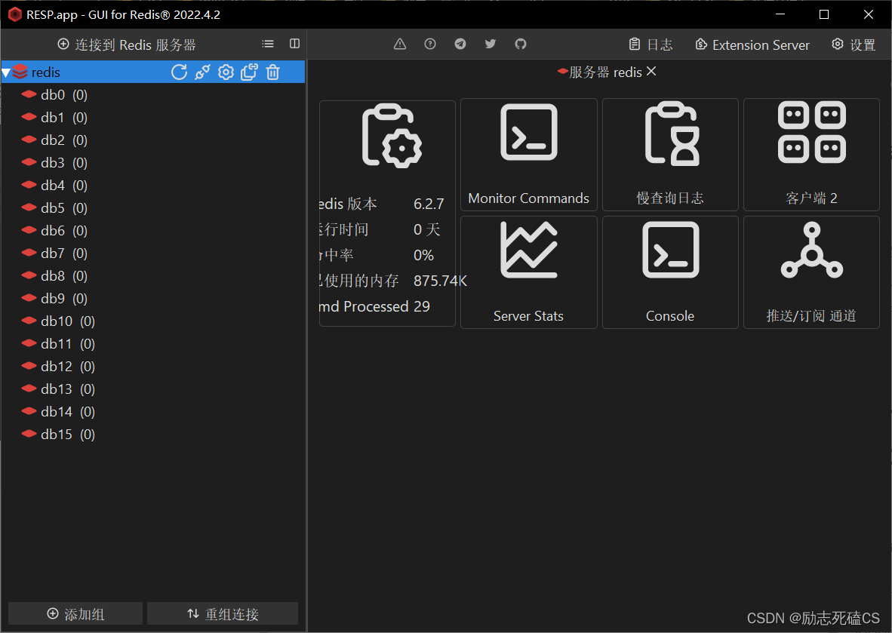Toggle the sidebar panel layout icon
Viewport: 892px width, 633px height.
click(x=294, y=44)
